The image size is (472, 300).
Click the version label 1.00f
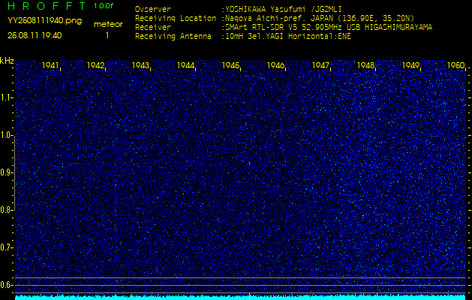(x=104, y=6)
